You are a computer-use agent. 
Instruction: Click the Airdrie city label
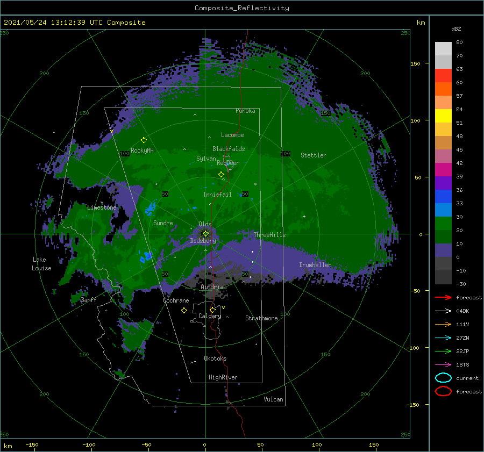[x=212, y=287]
